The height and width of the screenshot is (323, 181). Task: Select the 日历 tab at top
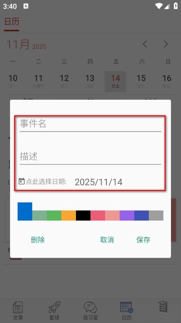(x=12, y=22)
